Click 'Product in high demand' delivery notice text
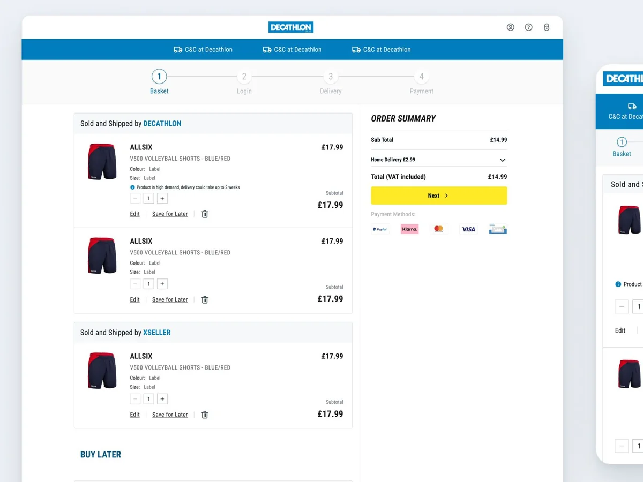Viewport: 643px width, 482px height. coord(188,187)
